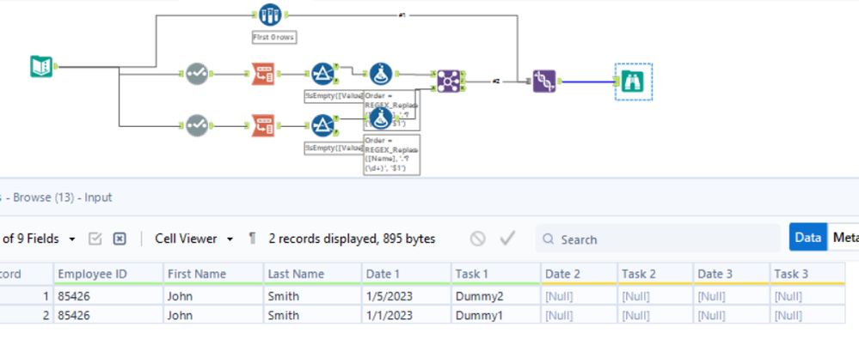Select the Browse binoculars tool
859x339 pixels.
tap(634, 82)
